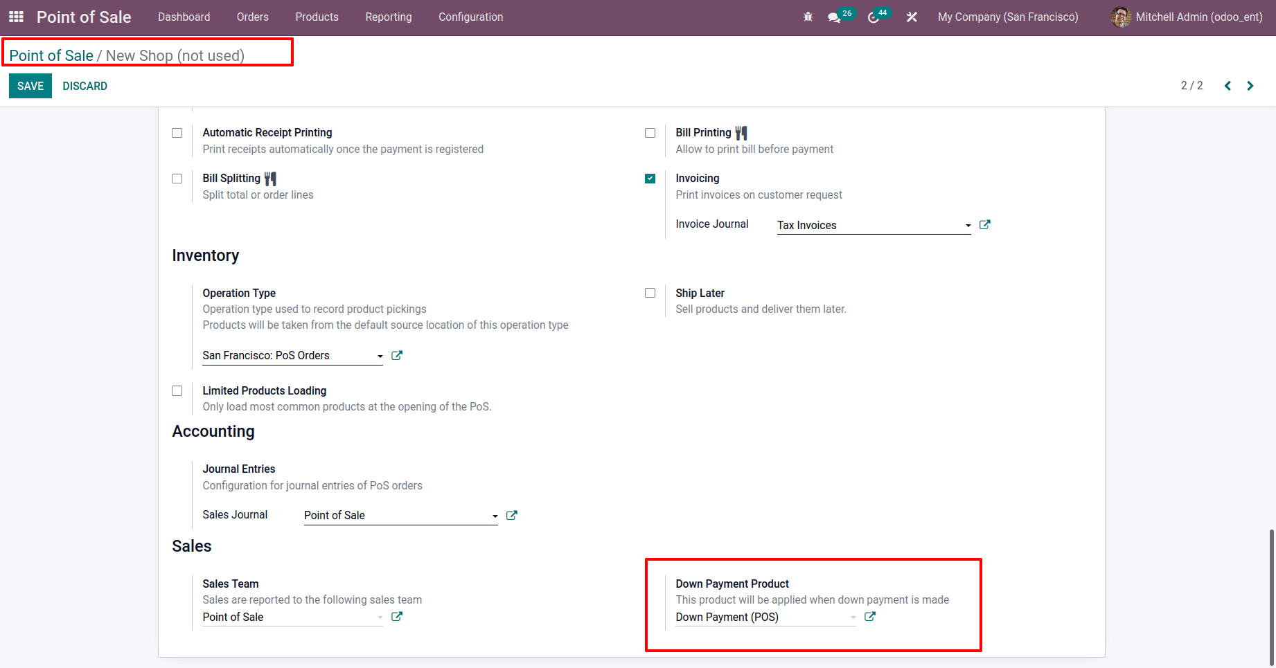1276x668 pixels.
Task: Open the Reporting menu
Action: coord(389,17)
